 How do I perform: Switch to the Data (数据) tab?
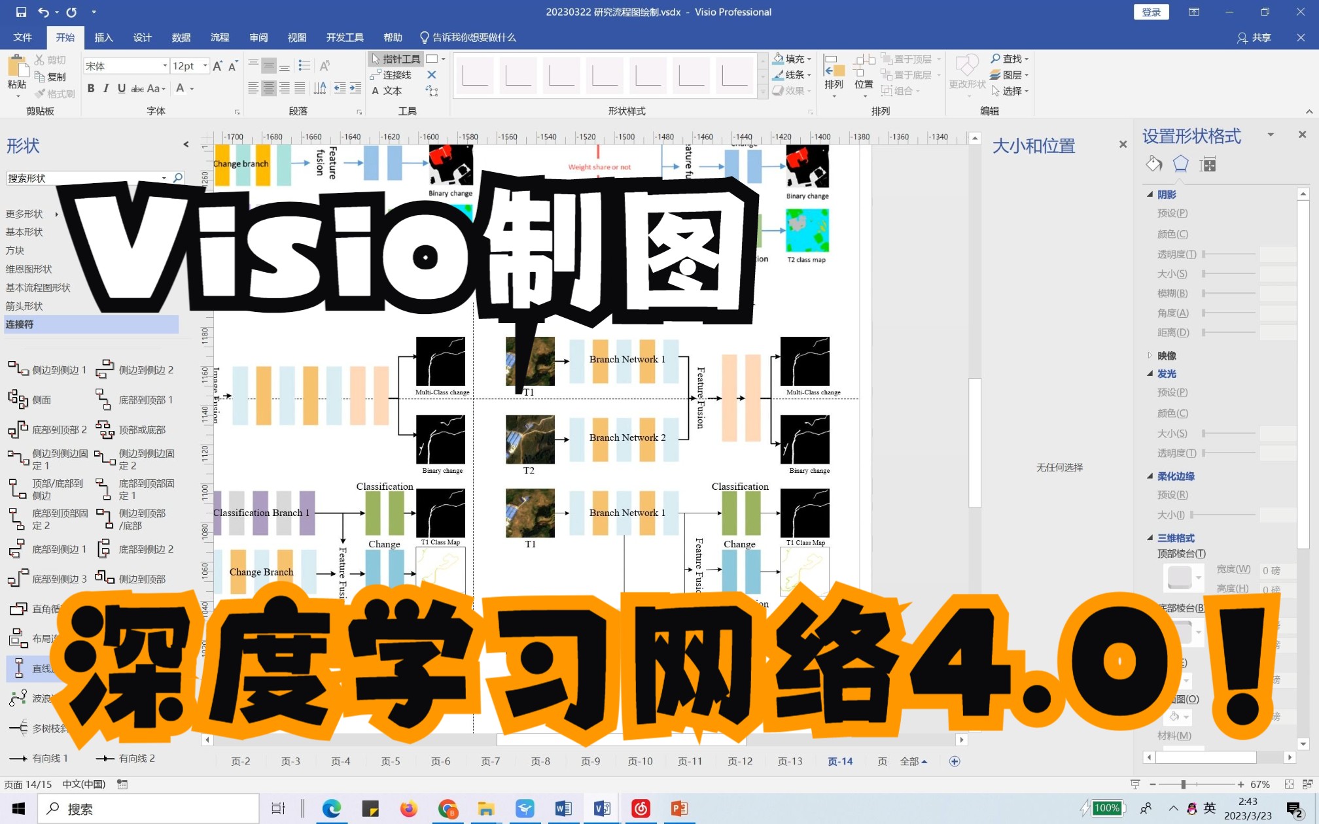[x=181, y=37]
